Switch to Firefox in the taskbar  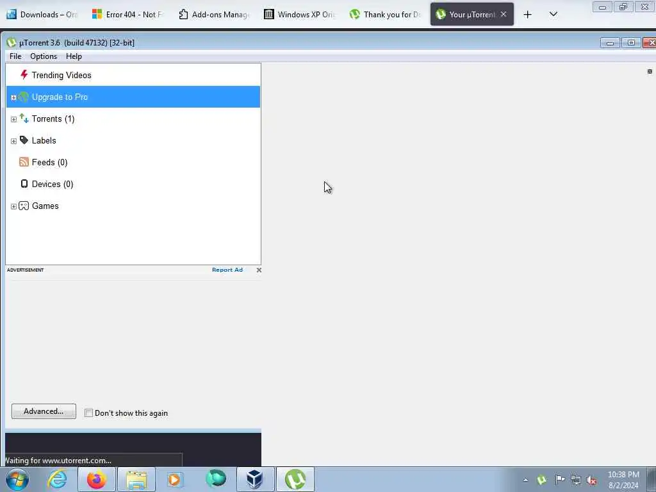[x=97, y=479]
